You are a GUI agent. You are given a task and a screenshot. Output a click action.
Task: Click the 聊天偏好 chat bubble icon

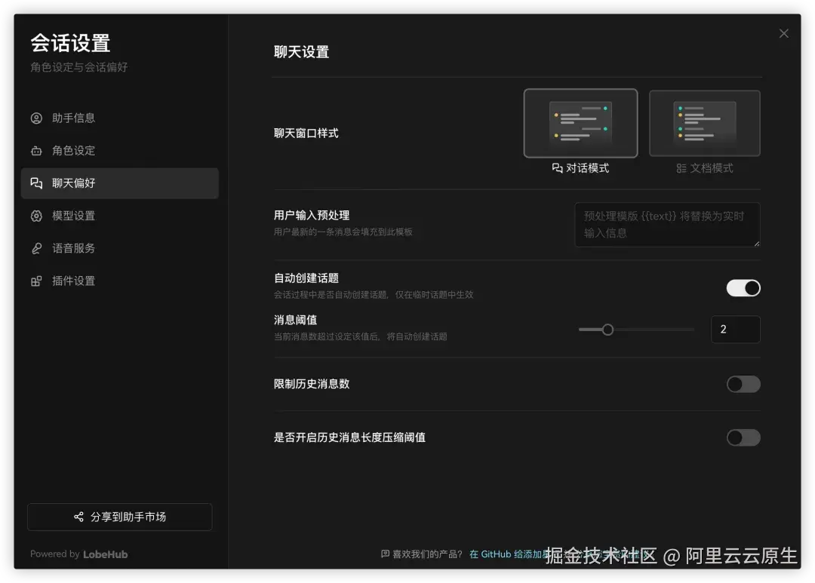[36, 183]
